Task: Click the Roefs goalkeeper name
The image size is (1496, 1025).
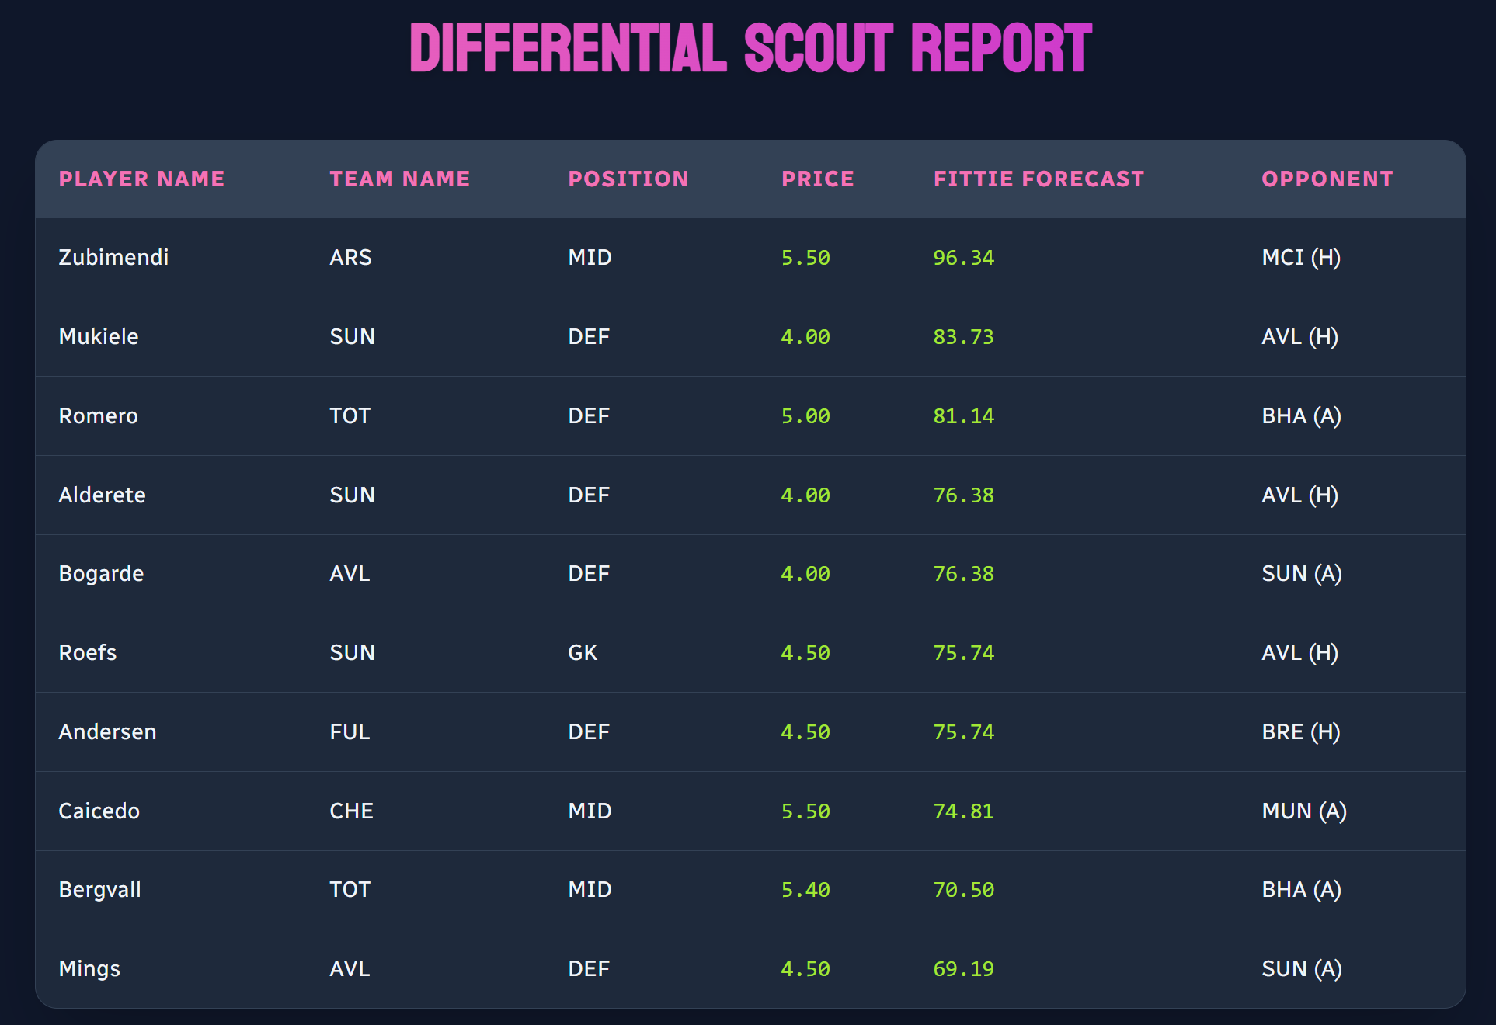Action: [x=87, y=653]
